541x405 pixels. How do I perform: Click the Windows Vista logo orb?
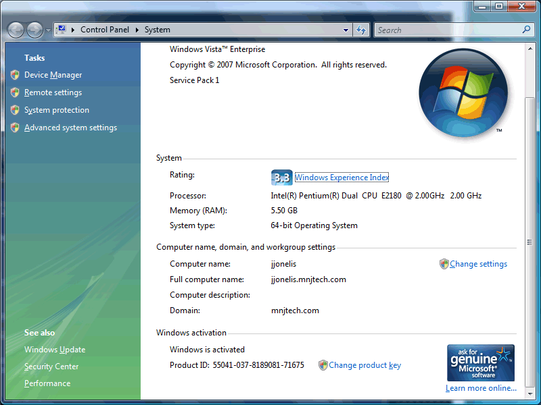463,92
